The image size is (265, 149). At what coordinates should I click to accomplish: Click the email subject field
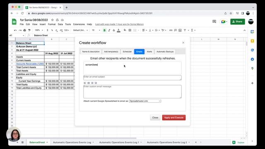tap(132, 77)
